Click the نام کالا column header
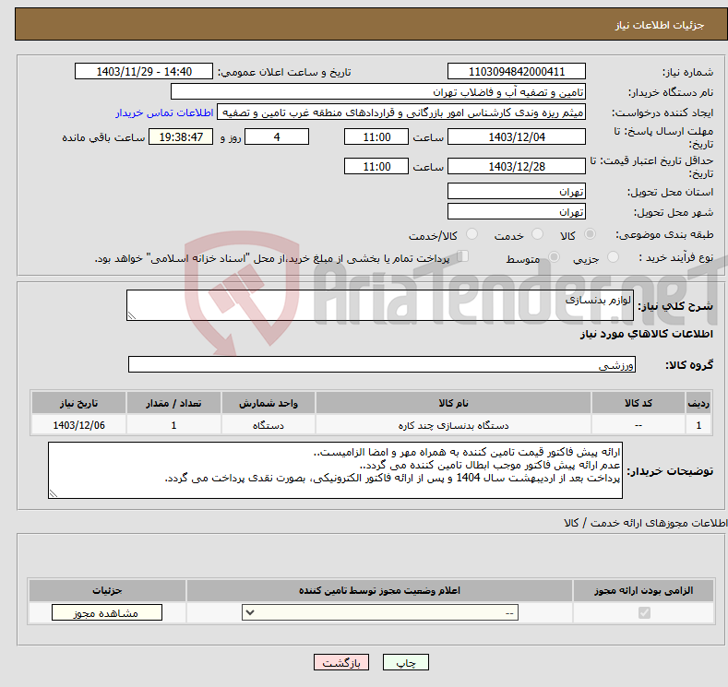 click(x=453, y=403)
